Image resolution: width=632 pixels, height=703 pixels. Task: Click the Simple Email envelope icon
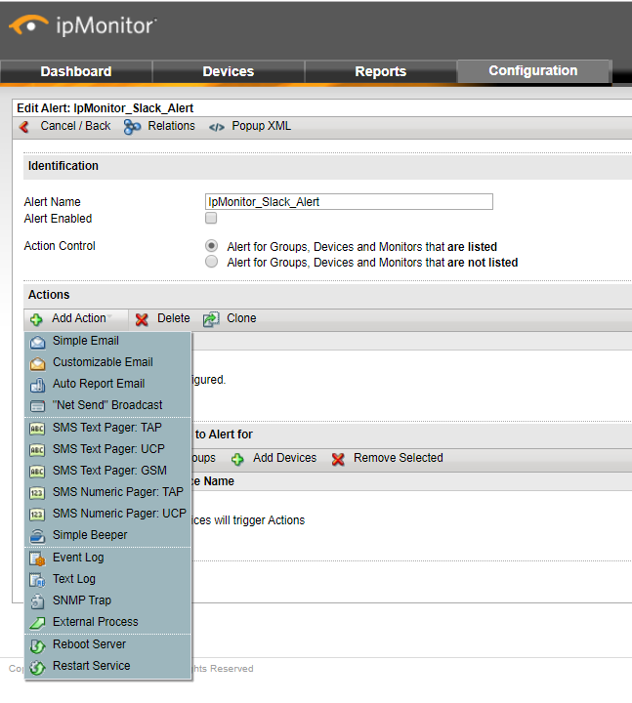click(x=38, y=342)
